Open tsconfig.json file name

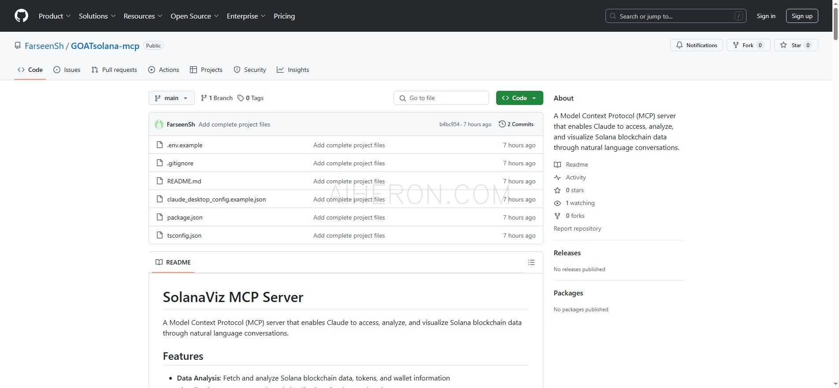tap(184, 235)
